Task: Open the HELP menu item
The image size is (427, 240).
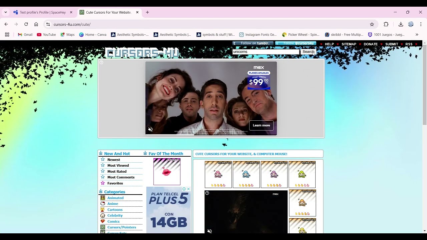Action: pos(329,44)
